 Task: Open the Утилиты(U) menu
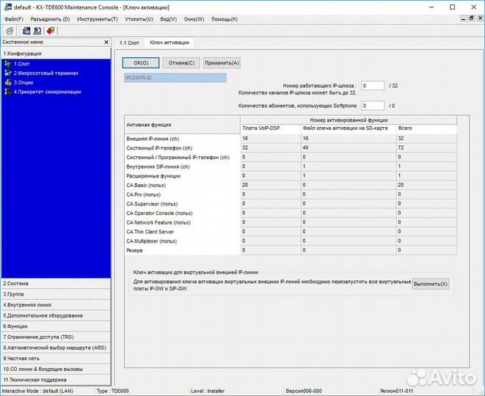(139, 18)
